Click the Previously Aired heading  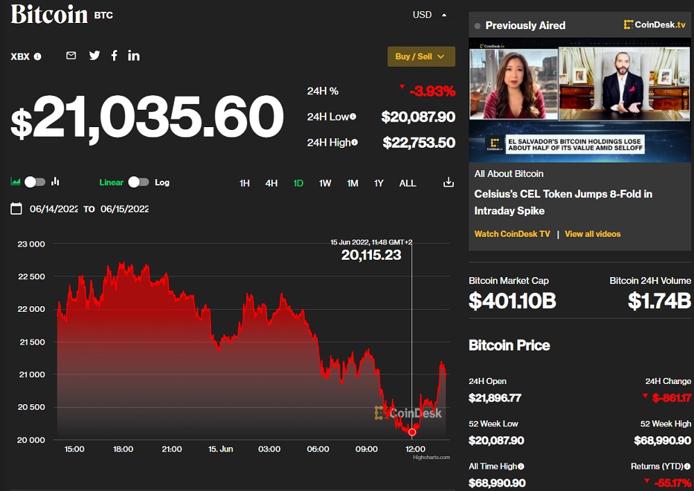click(525, 25)
